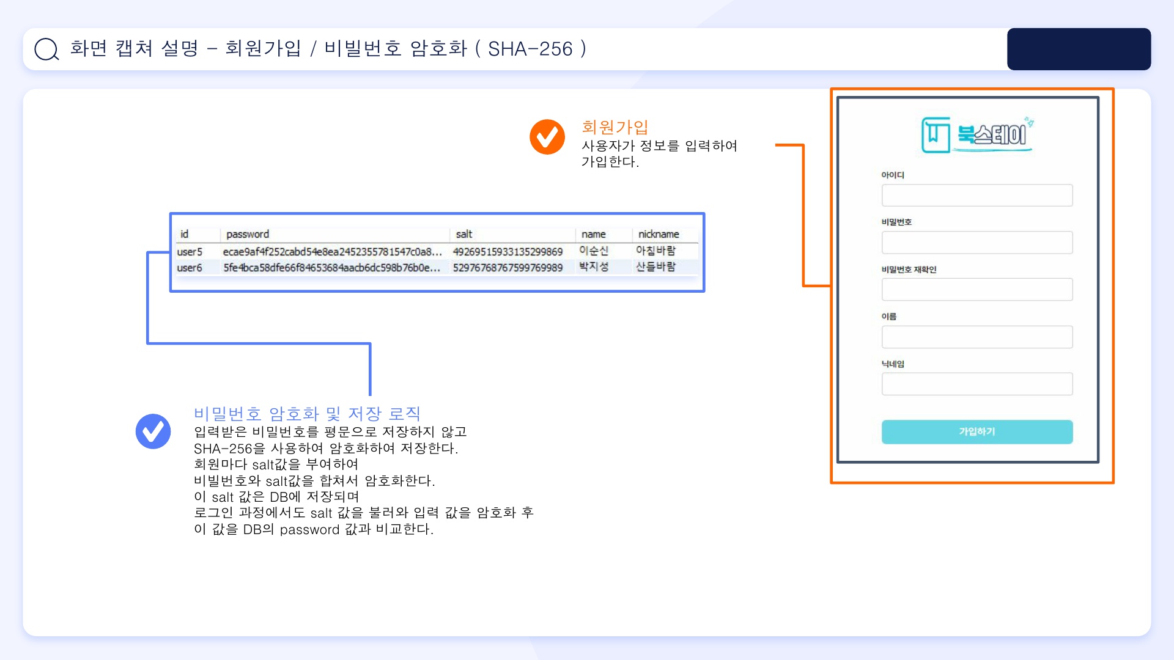Click the orange 회원가입 heading text
This screenshot has height=660, width=1174.
pyautogui.click(x=615, y=127)
